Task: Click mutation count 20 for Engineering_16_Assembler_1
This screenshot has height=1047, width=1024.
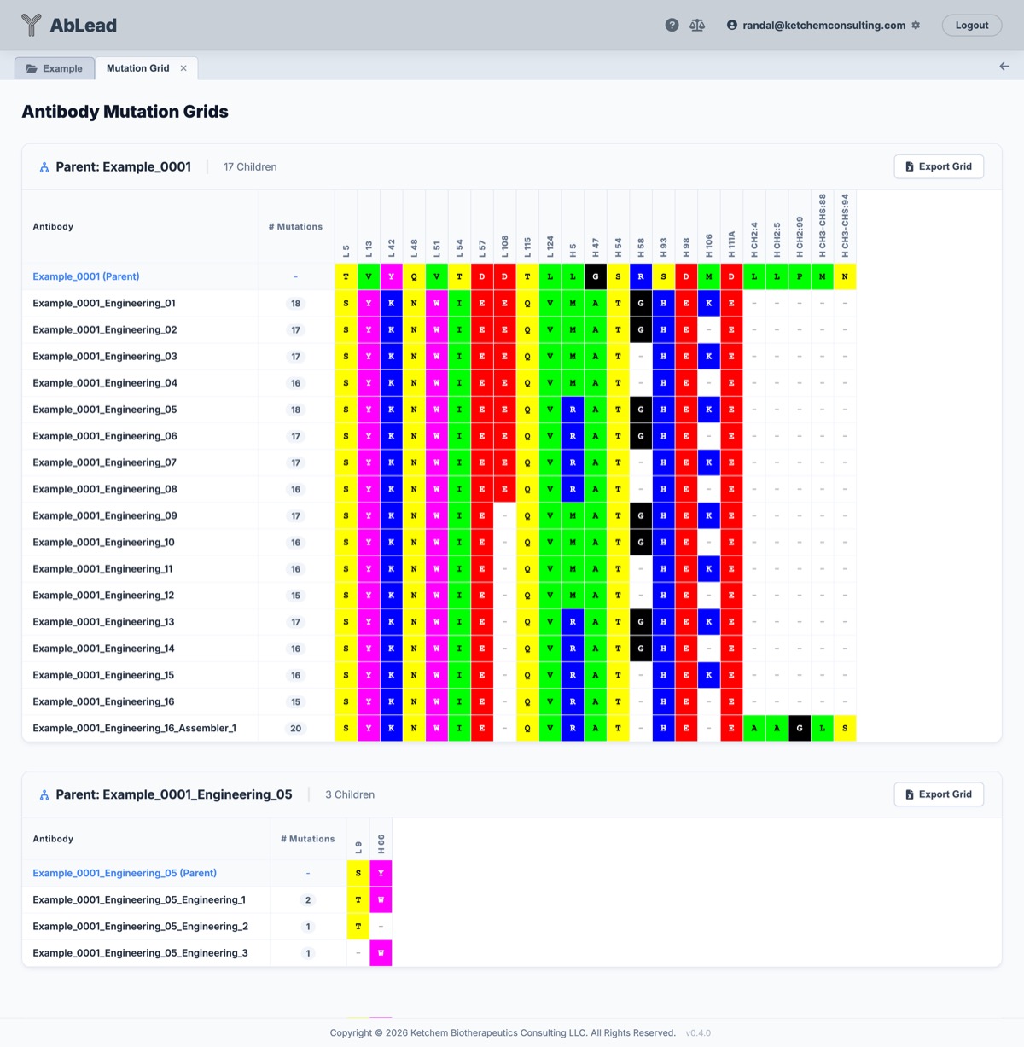Action: 295,729
